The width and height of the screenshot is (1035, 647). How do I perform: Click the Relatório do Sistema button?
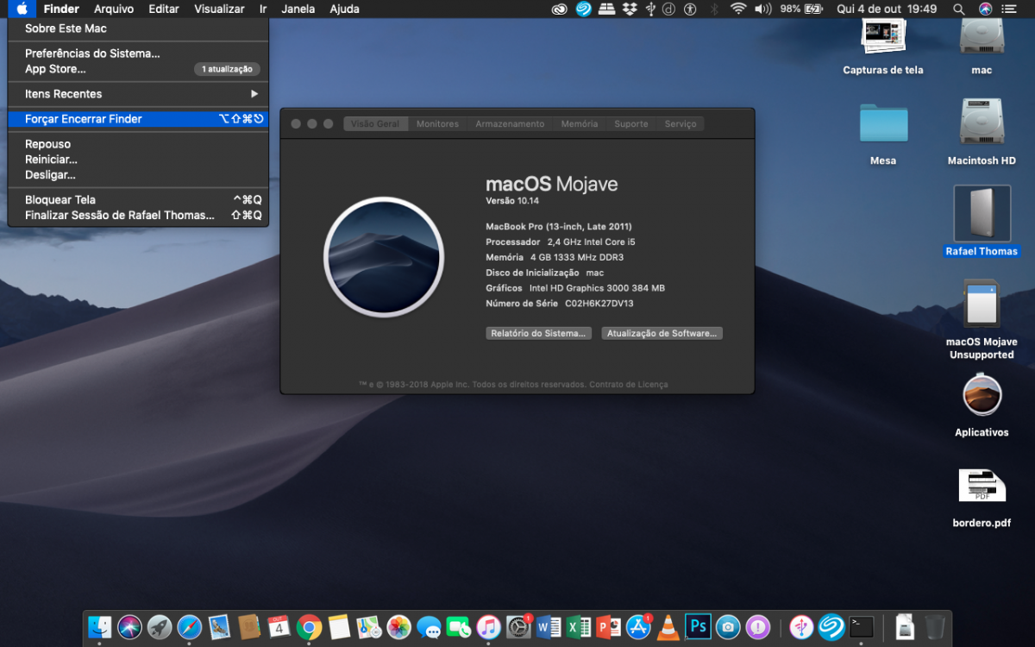pyautogui.click(x=538, y=333)
